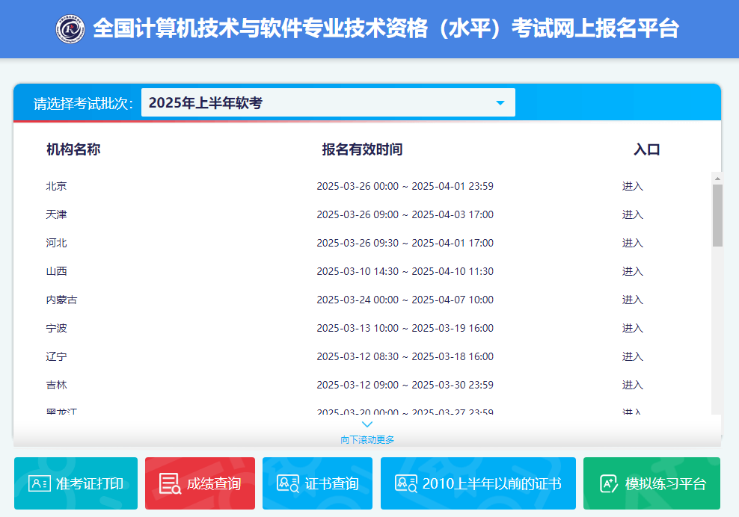Open the 模拟练习平台 practice platform button
This screenshot has width=739, height=517.
pyautogui.click(x=651, y=483)
